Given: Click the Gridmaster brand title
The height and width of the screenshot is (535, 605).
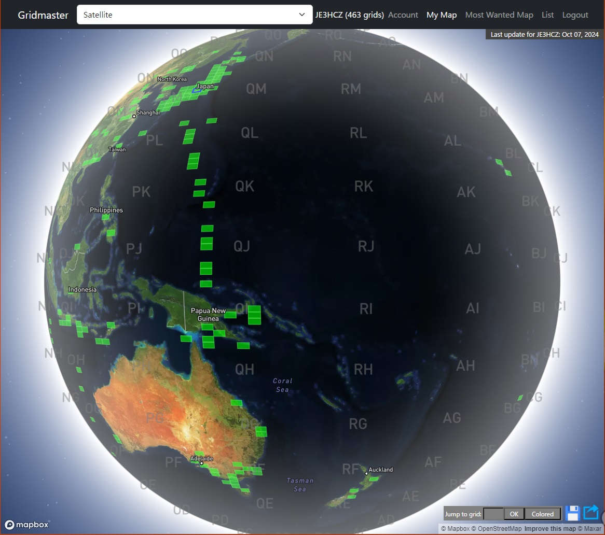Looking at the screenshot, I should tap(43, 15).
